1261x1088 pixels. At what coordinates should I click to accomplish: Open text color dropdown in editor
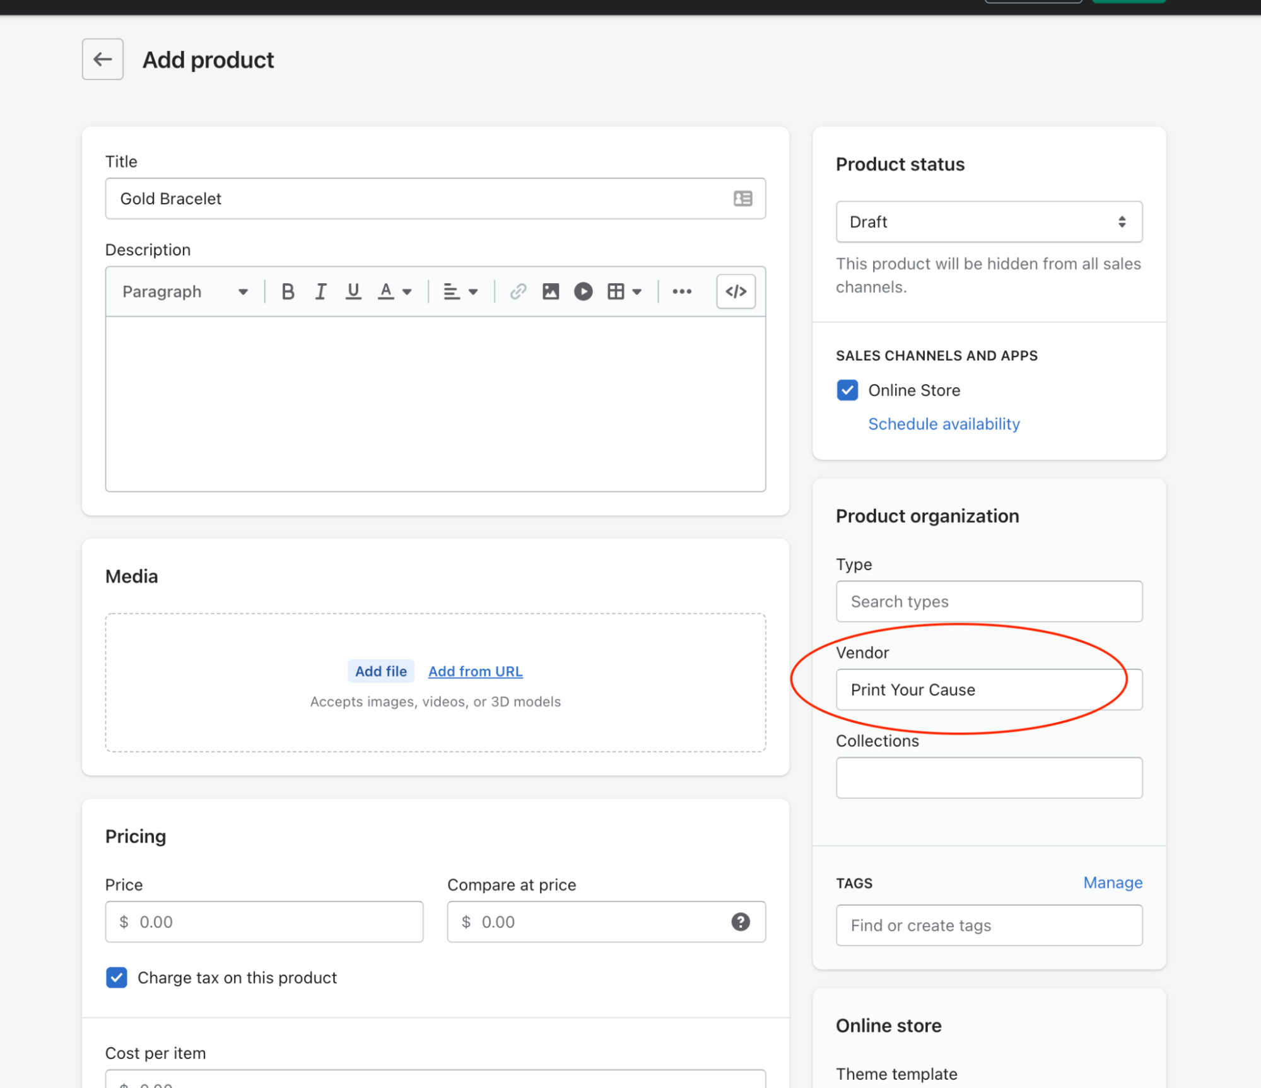[x=395, y=291]
